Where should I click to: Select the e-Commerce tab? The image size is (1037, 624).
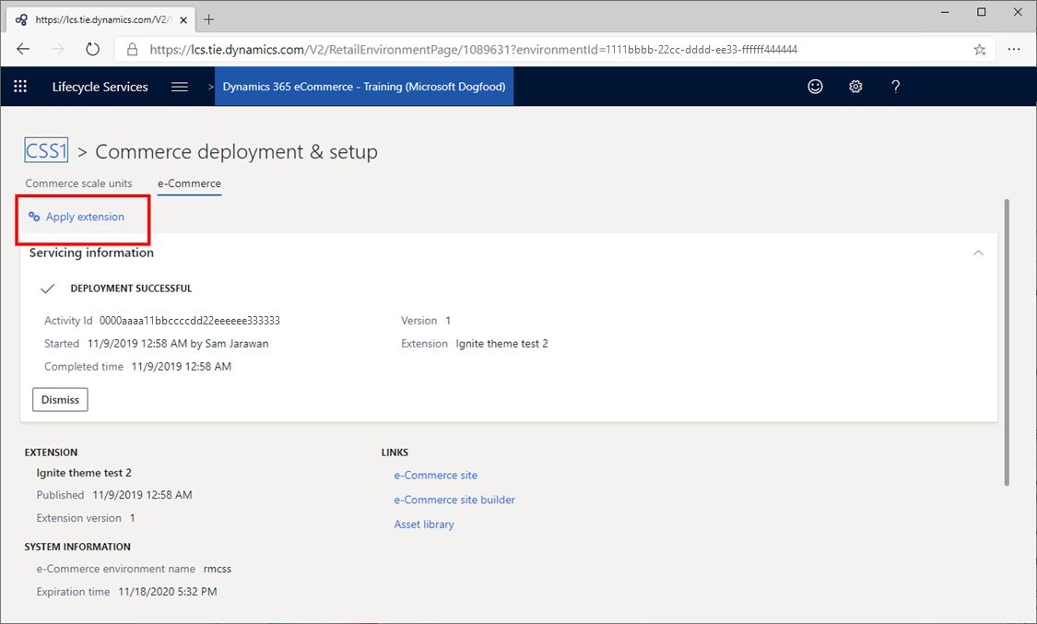pos(189,183)
